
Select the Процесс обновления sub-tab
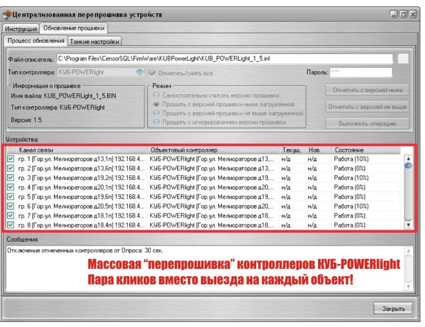click(36, 41)
